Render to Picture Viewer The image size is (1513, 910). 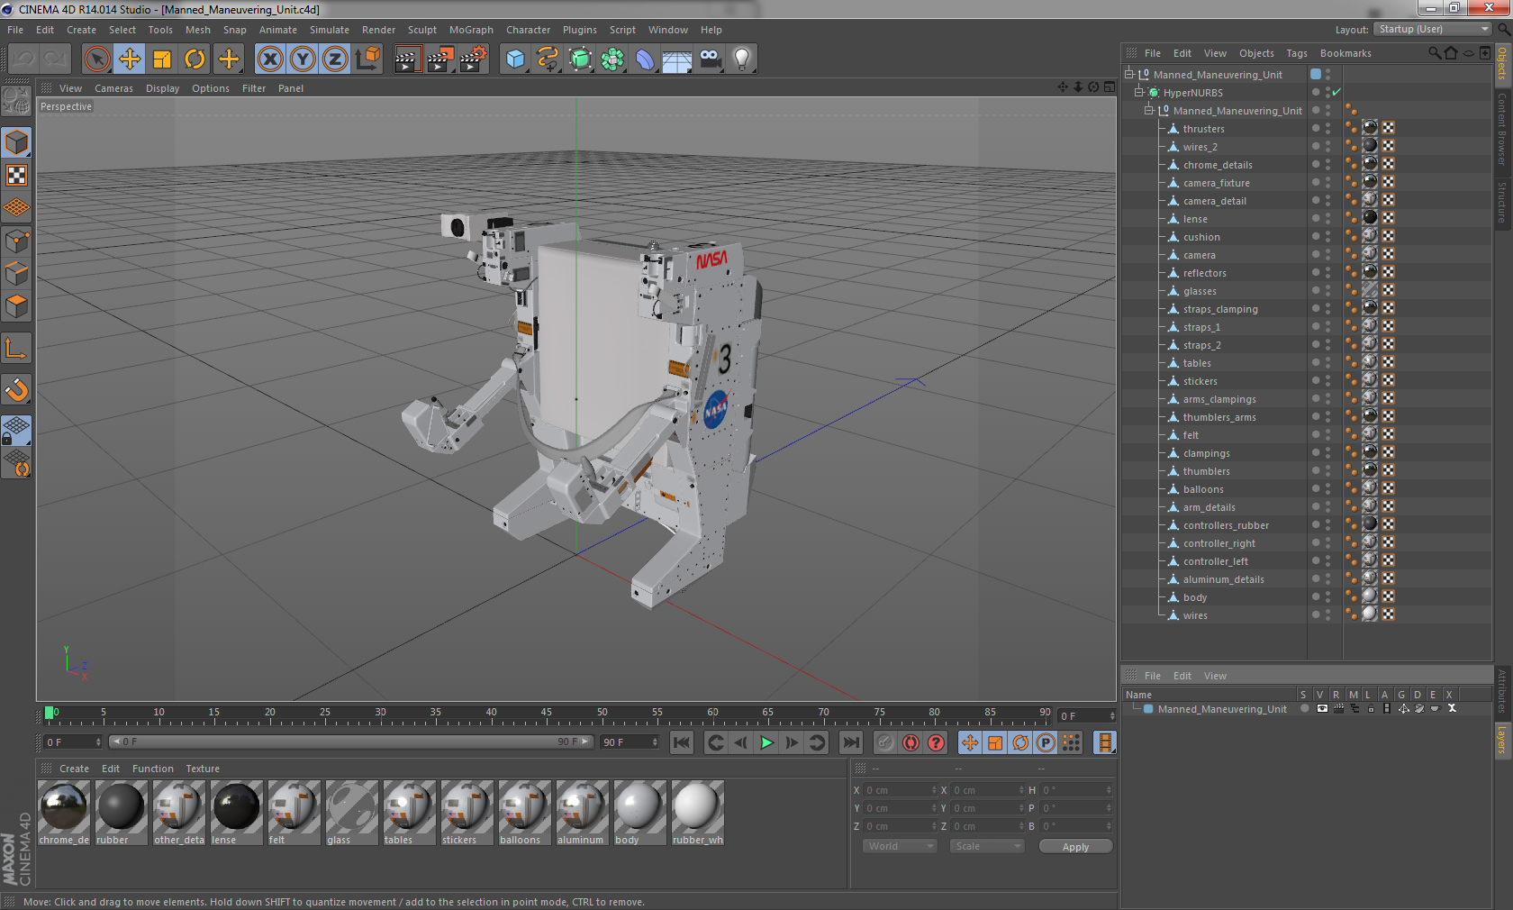(439, 59)
